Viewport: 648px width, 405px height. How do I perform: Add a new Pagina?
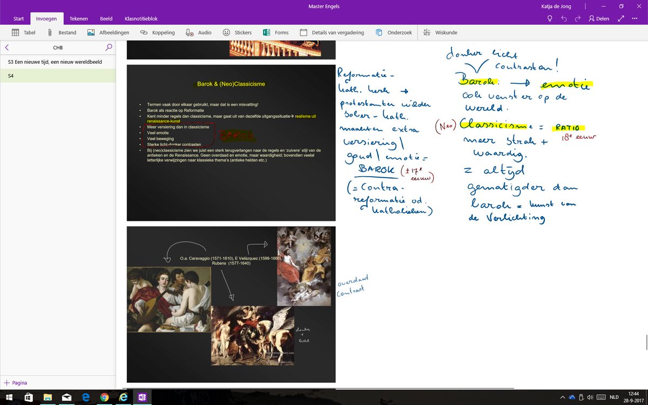(x=16, y=383)
